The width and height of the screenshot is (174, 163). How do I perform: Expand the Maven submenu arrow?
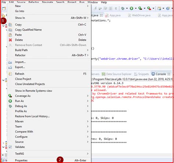point(88,122)
